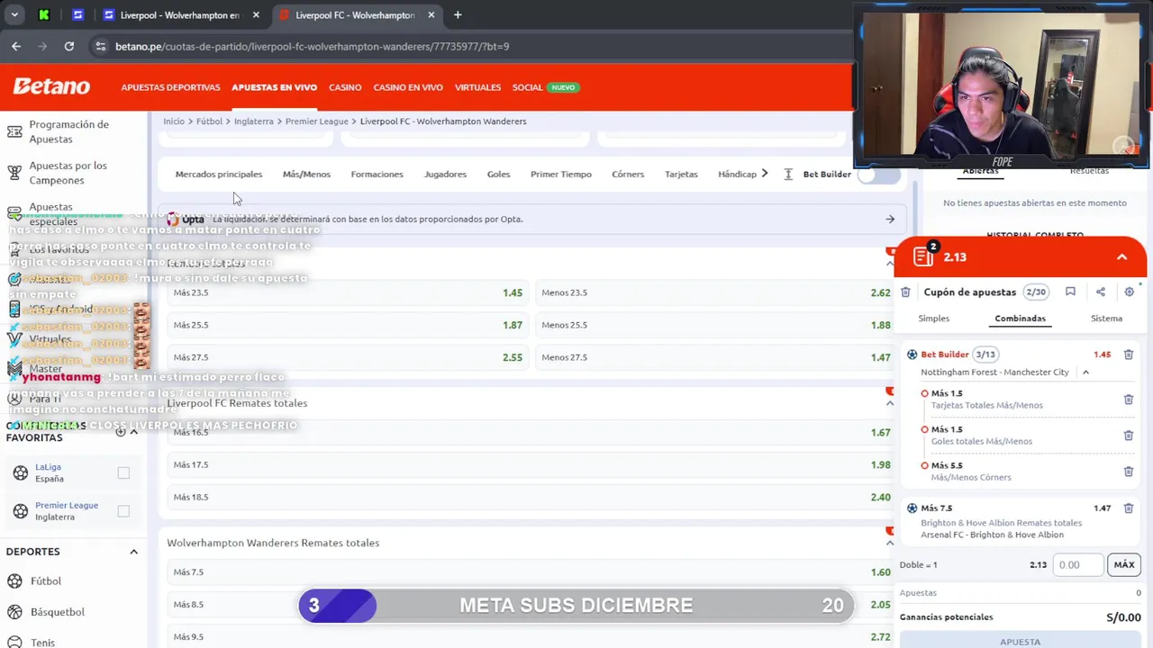Bet on Más 23.5 at 1.45
The height and width of the screenshot is (648, 1153).
click(x=348, y=292)
